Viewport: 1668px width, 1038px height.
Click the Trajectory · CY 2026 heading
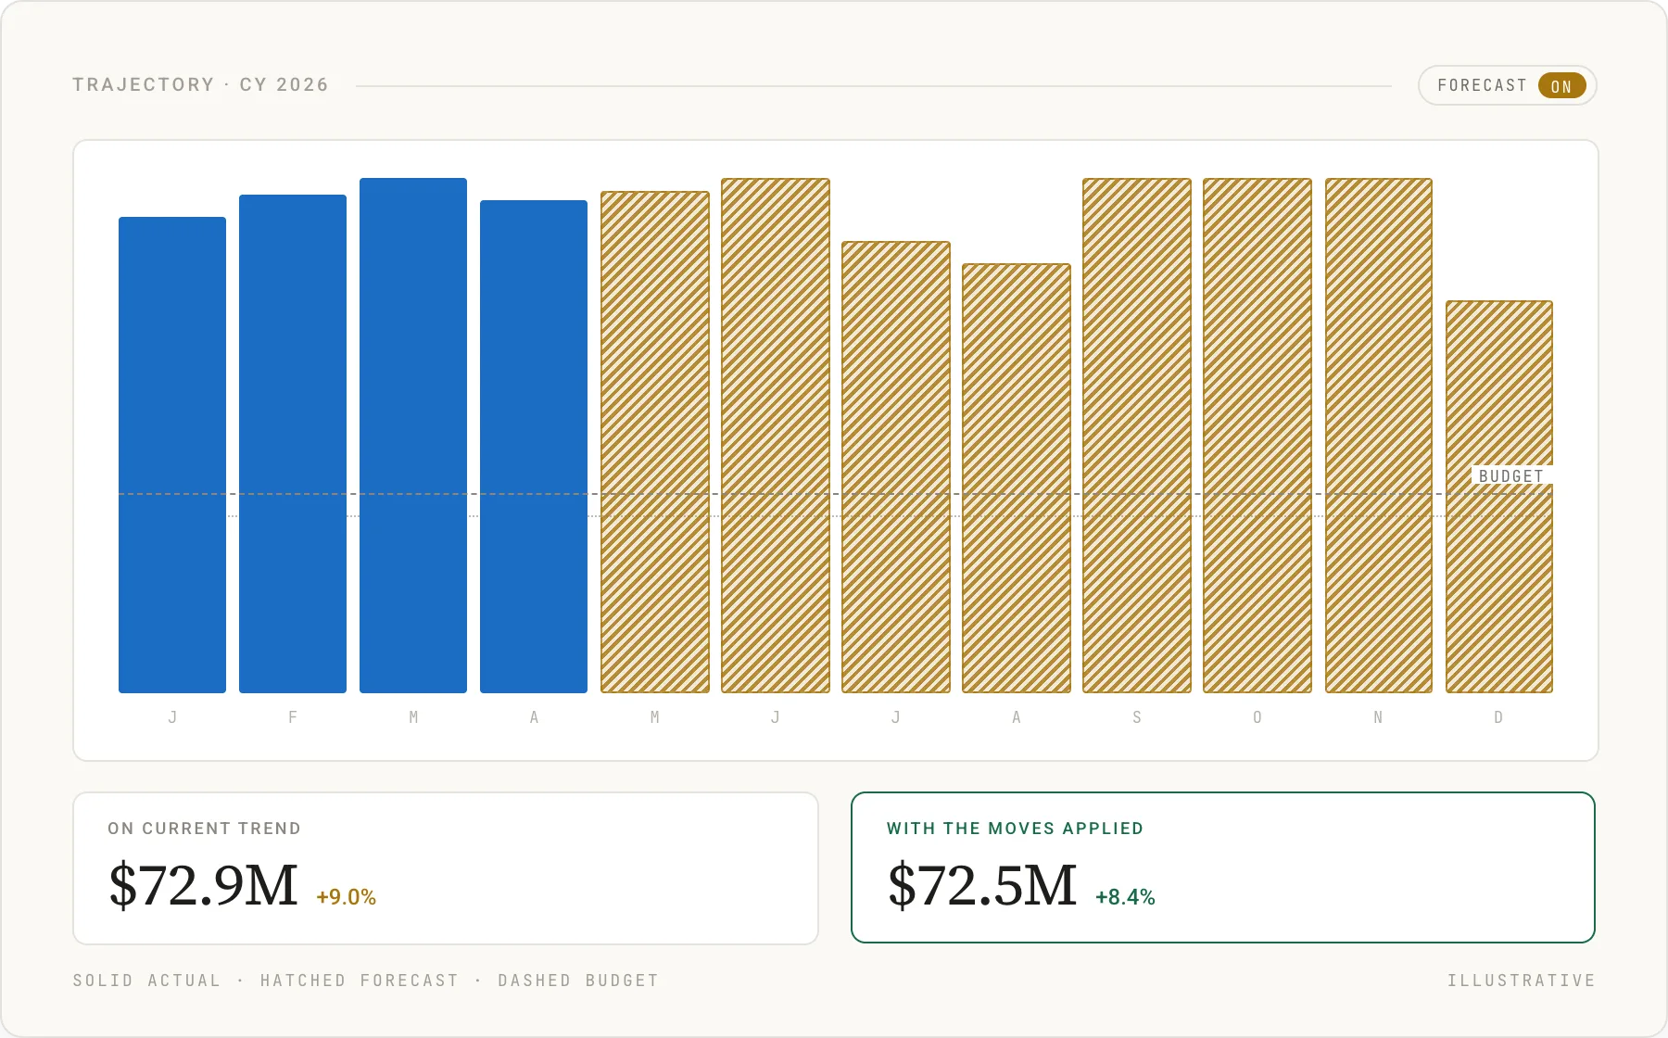tap(201, 84)
